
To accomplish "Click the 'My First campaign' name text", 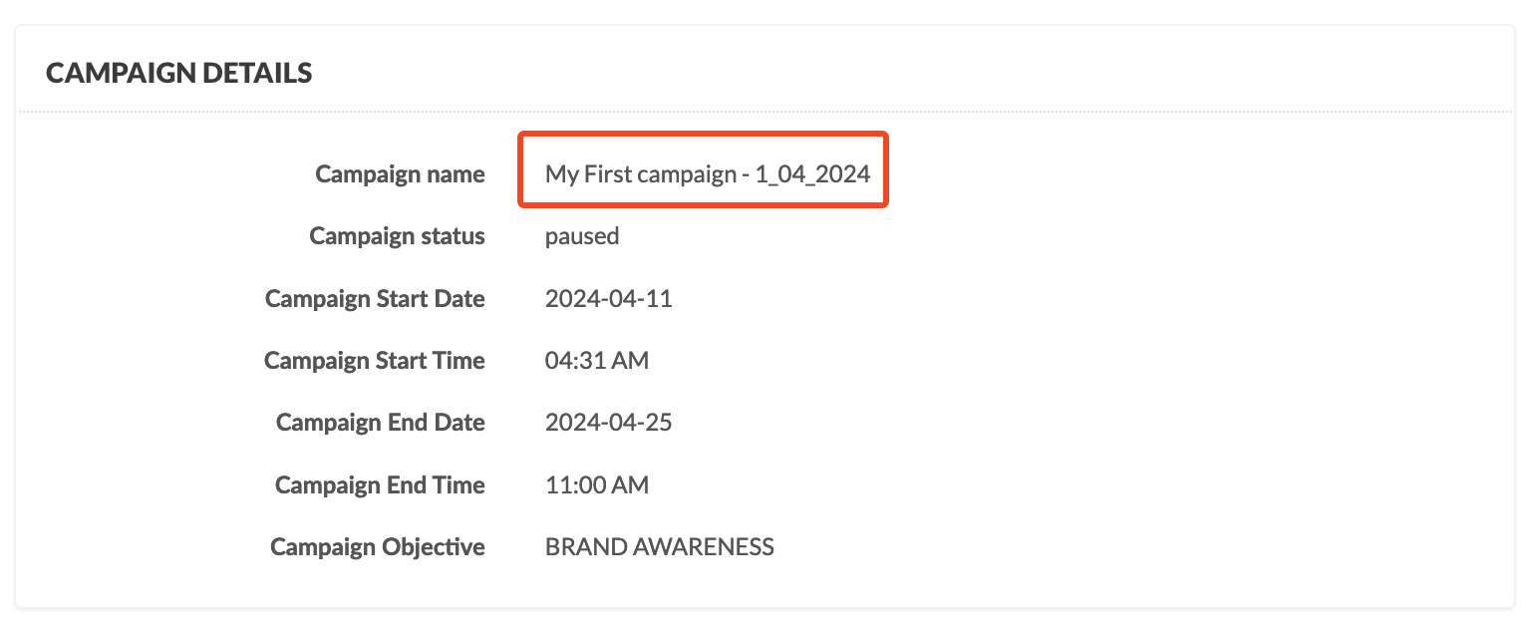I will pos(638,174).
